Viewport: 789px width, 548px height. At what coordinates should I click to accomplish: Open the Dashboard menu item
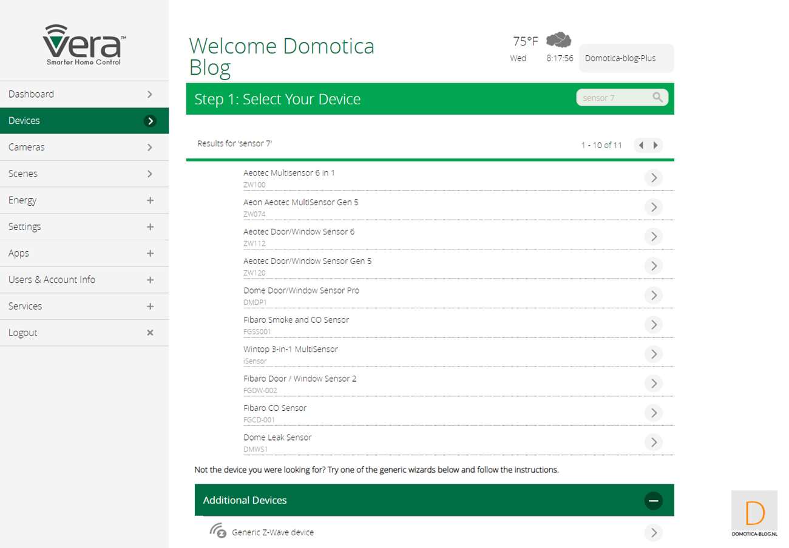pos(84,94)
